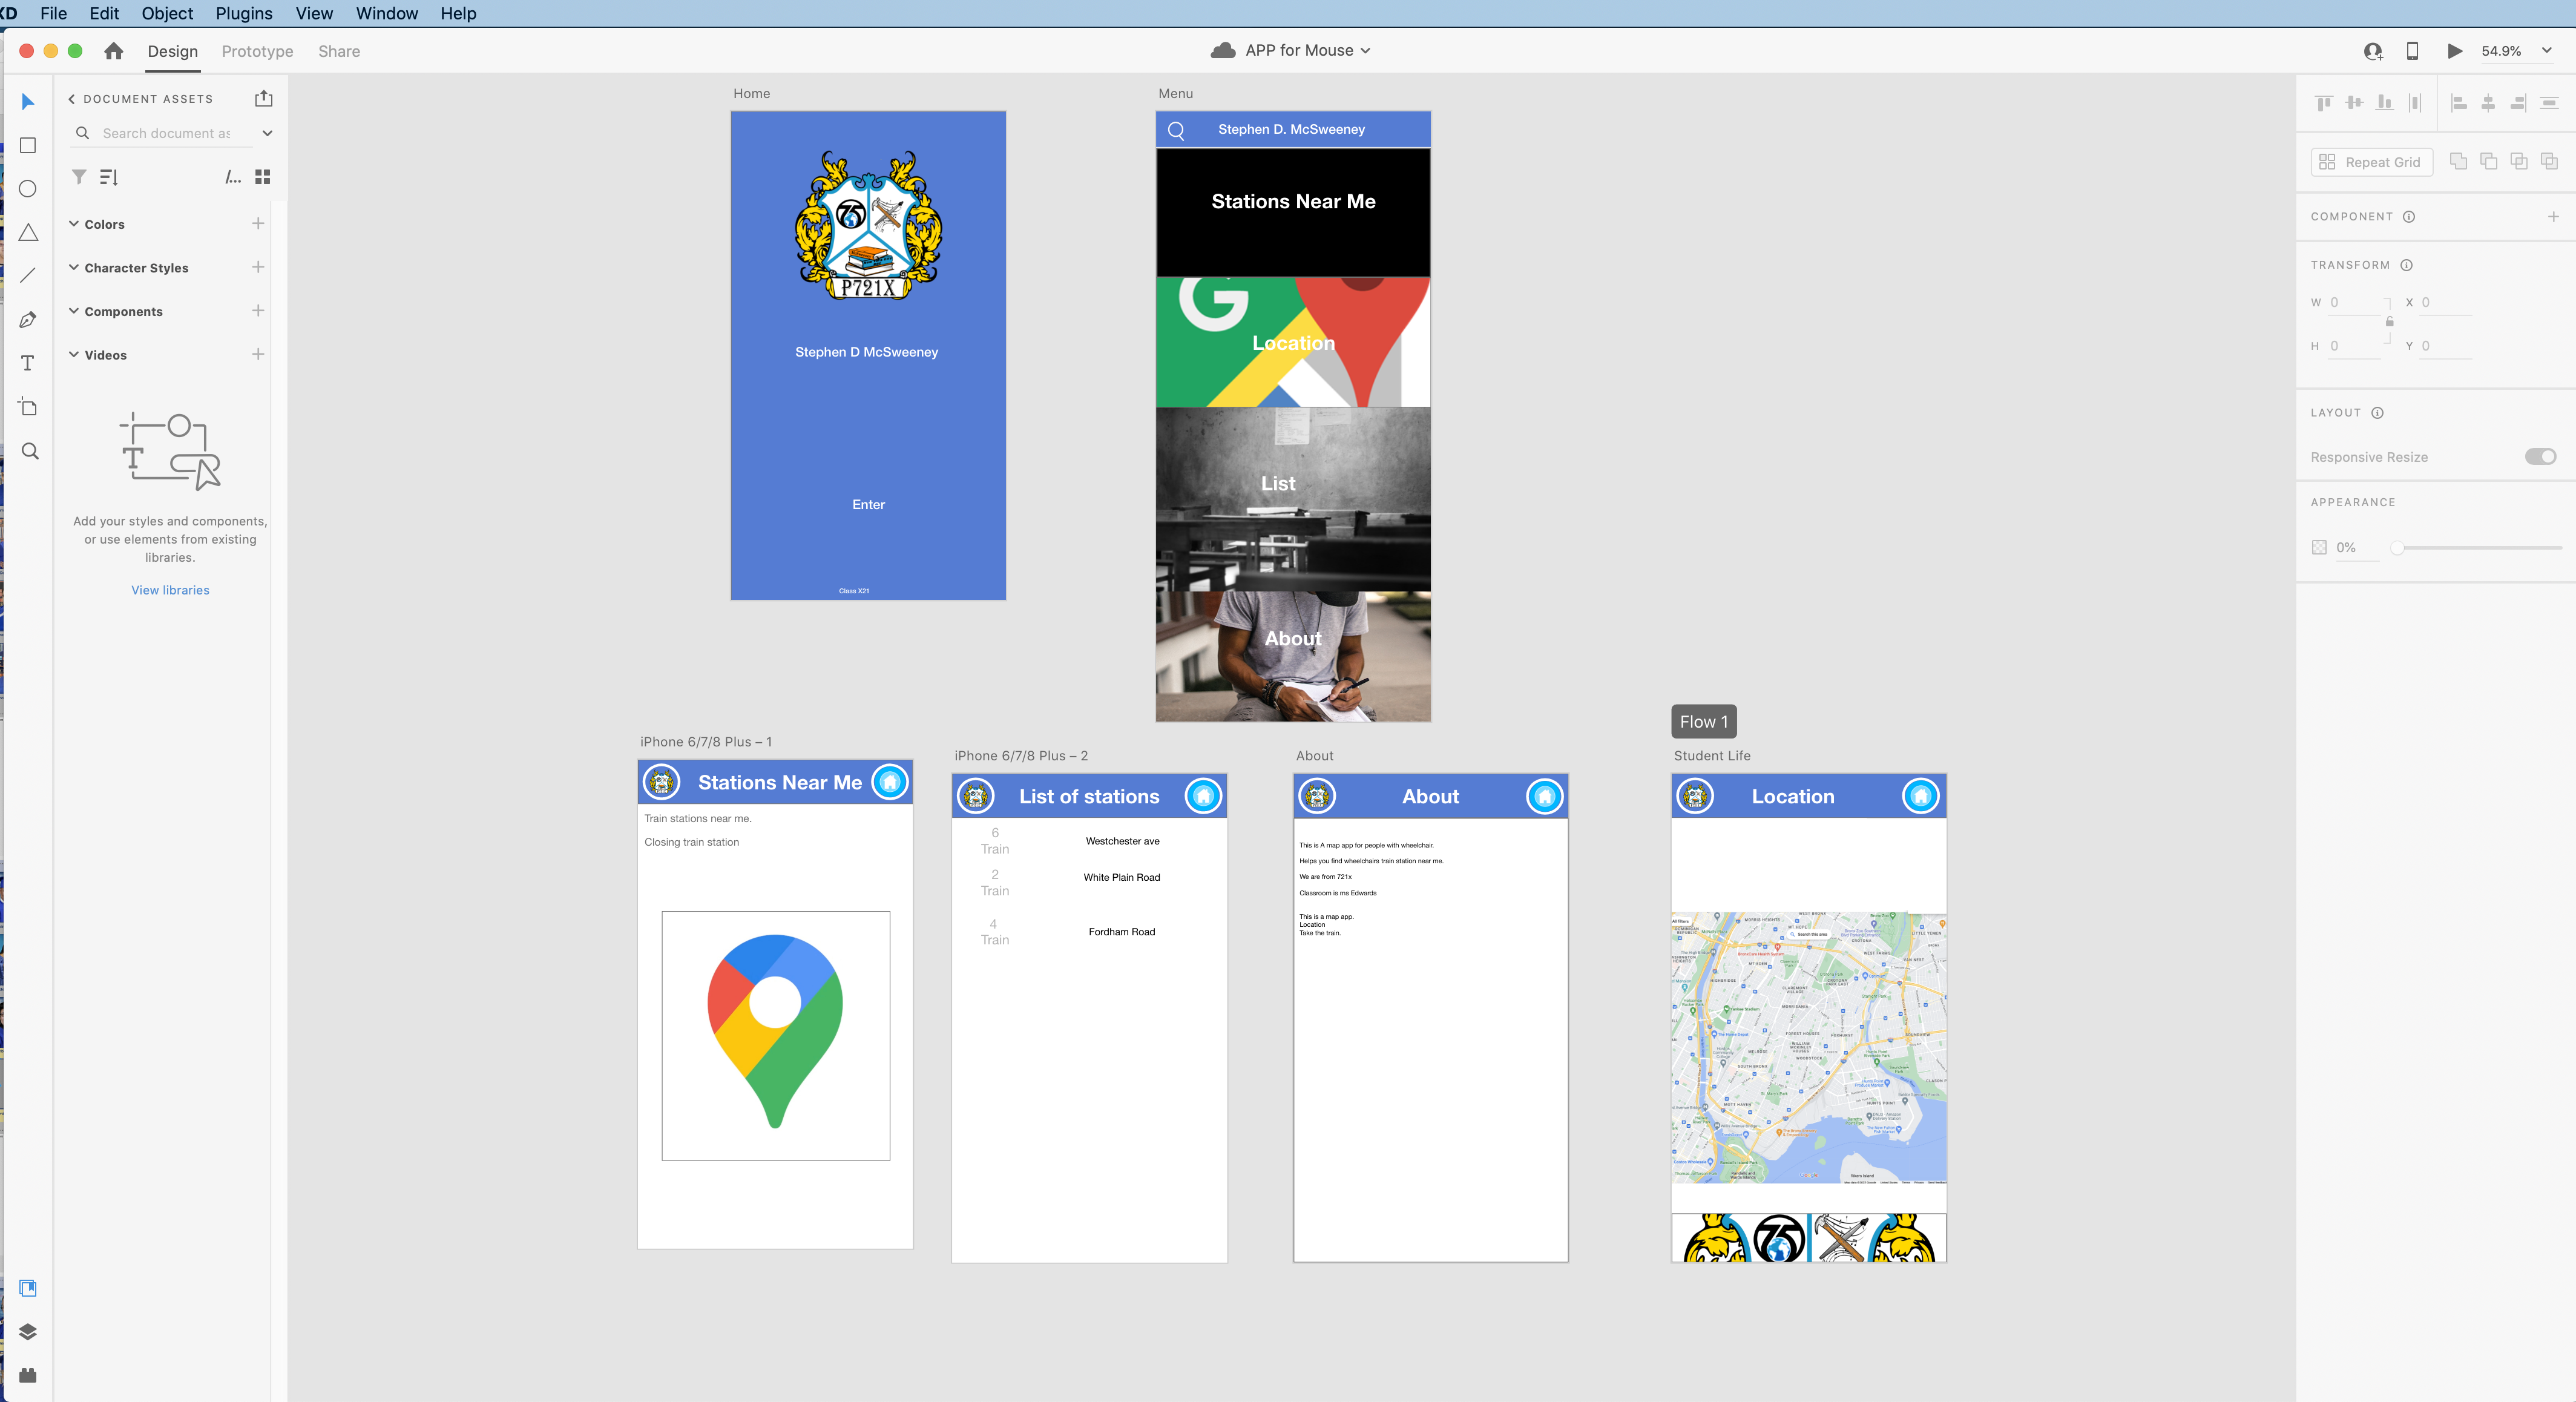Select the Ellipse tool
The image size is (2576, 1402).
point(28,189)
